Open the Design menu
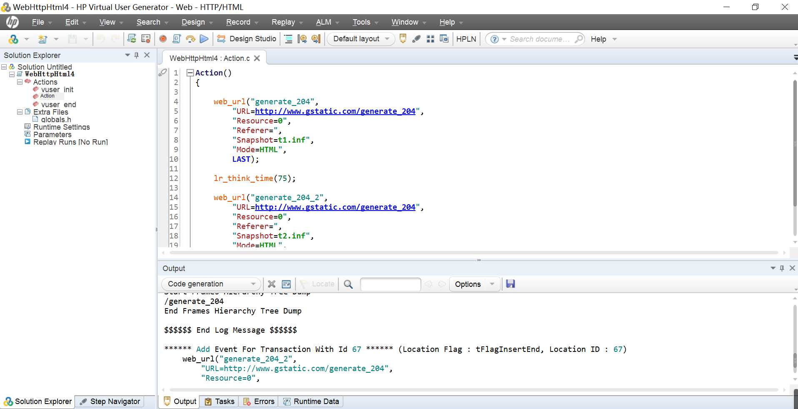This screenshot has width=798, height=409. (x=197, y=22)
